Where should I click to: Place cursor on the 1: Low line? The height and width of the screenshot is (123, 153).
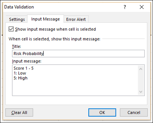click(20, 73)
